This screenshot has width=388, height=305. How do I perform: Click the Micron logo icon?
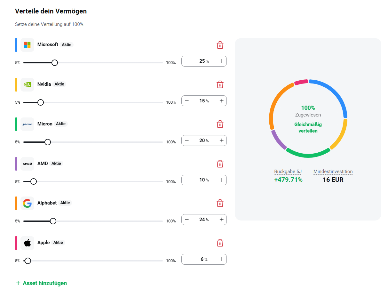coord(28,124)
